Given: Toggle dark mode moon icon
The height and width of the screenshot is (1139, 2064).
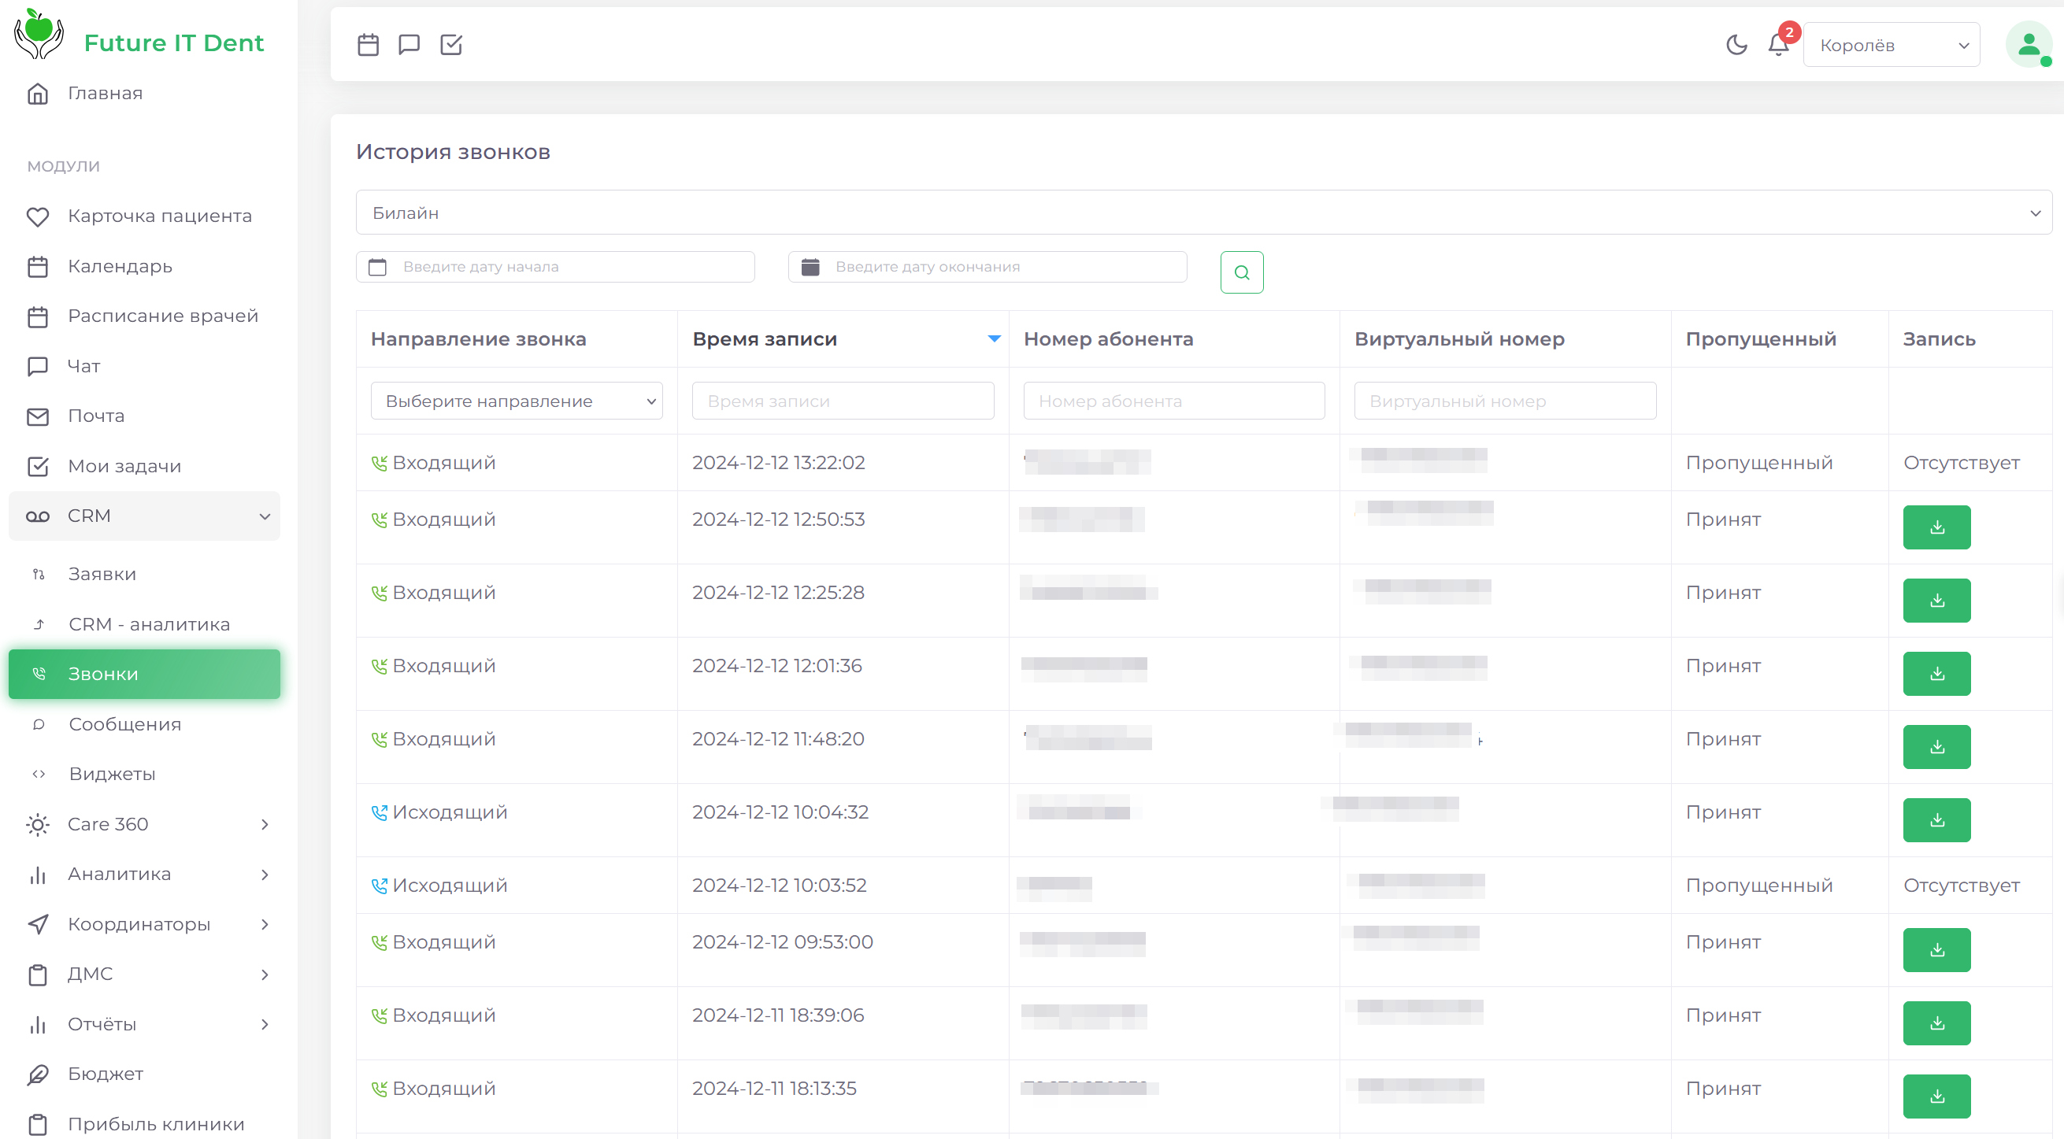Looking at the screenshot, I should [1736, 45].
